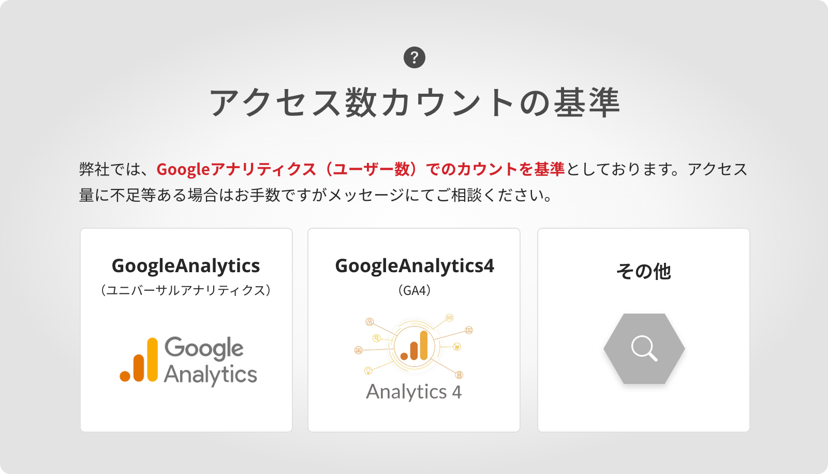Click the envelope icon in GA4 graphic

449,318
